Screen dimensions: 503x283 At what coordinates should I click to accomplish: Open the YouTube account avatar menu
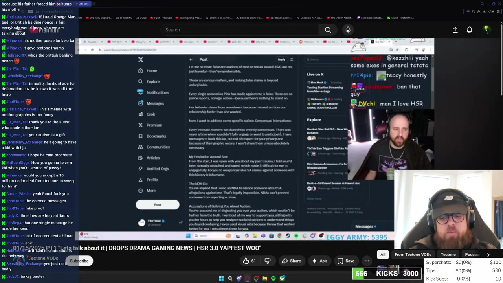[486, 29]
